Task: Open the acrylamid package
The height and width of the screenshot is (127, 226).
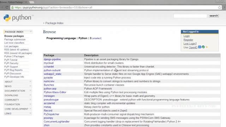Action: 49,103
